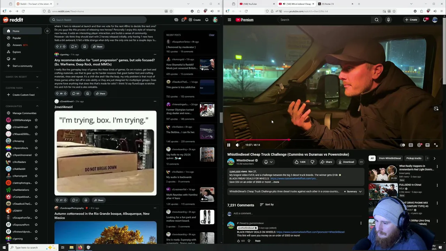This screenshot has width=446, height=251.
Task: Collapse the 'Games on Reddit' section
Action: point(37,77)
